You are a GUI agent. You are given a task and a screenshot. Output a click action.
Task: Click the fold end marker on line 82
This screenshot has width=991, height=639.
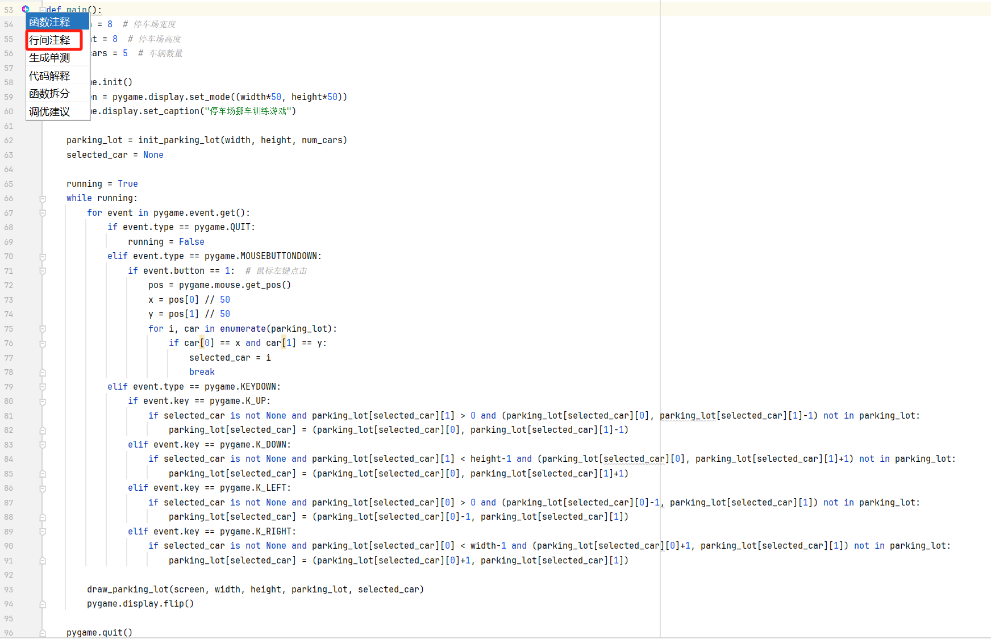(43, 431)
